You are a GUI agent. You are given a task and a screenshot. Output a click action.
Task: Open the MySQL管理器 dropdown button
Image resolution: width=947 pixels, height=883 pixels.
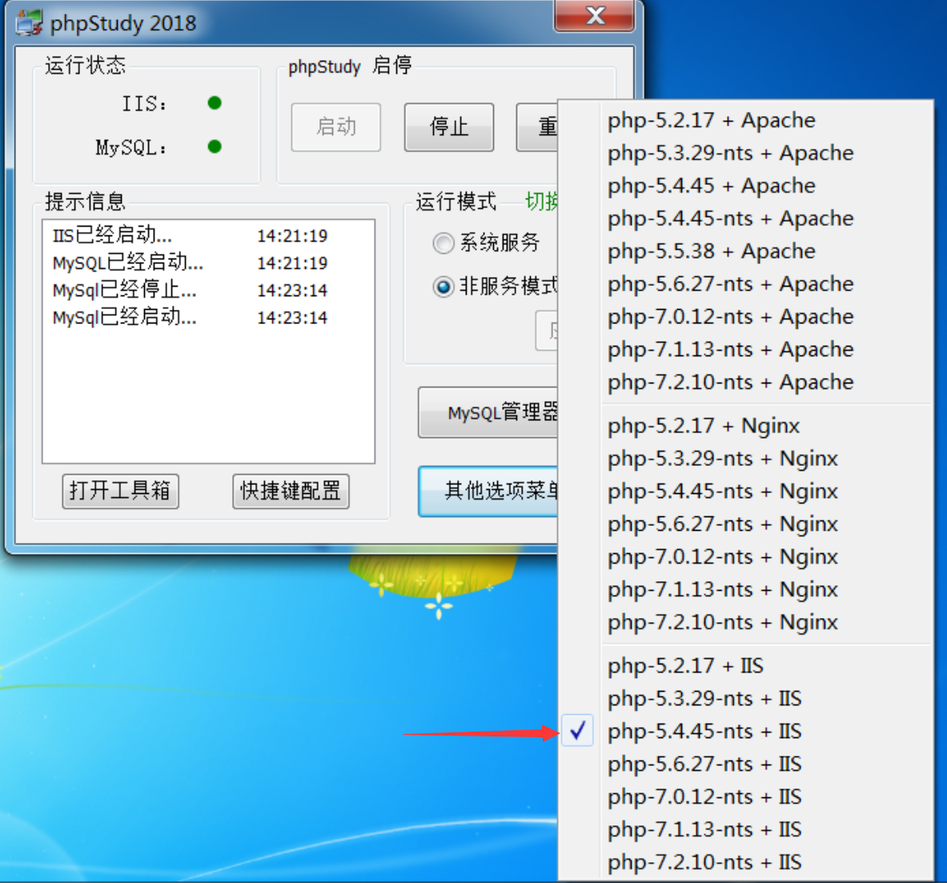pos(488,413)
